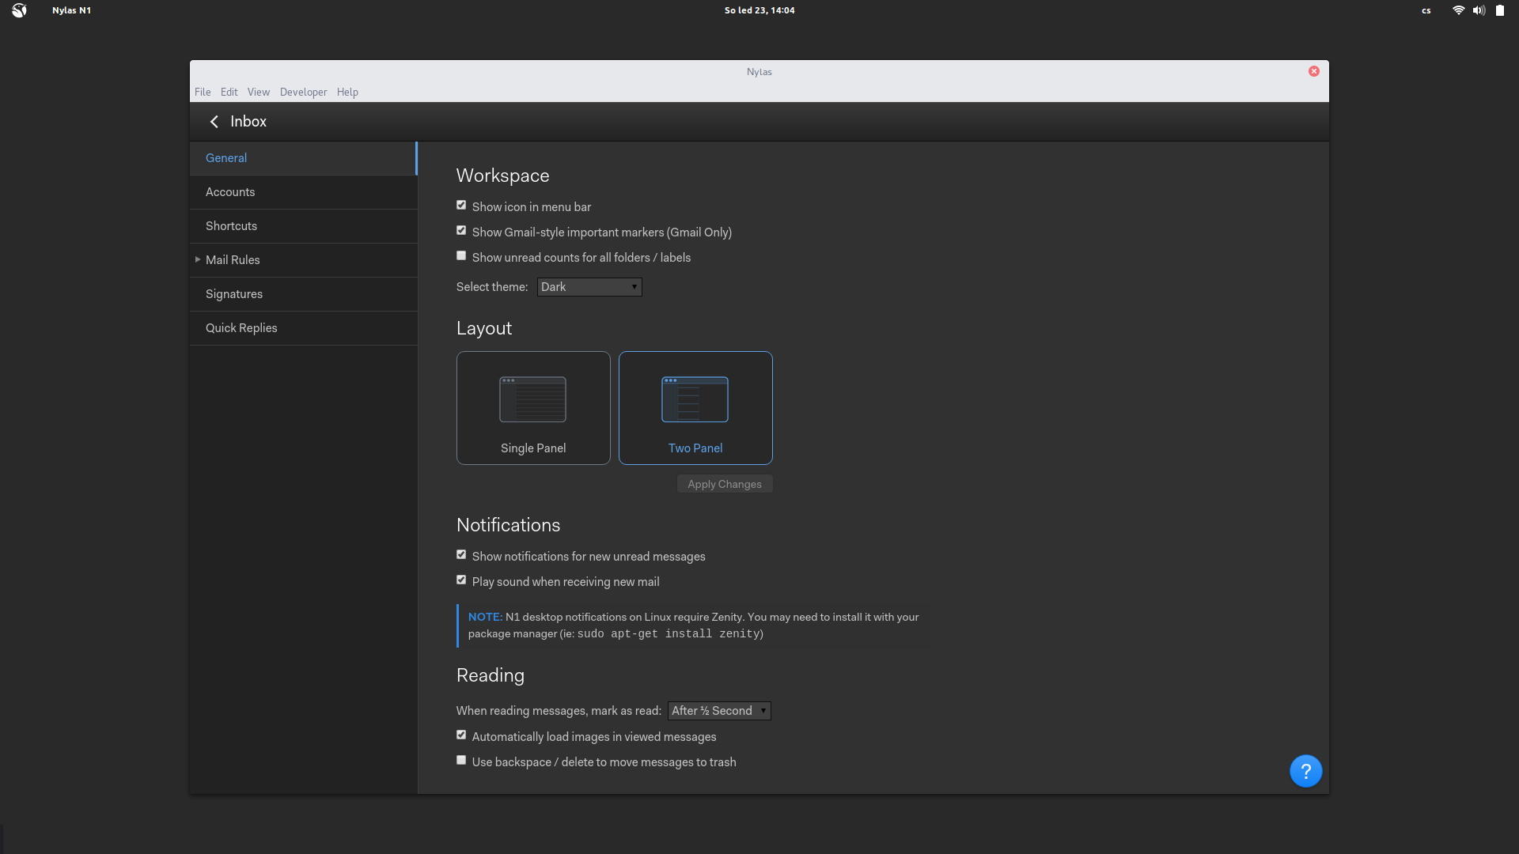Toggle notifications for new unread messages

[461, 555]
